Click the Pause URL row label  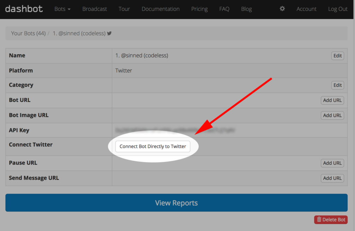23,163
